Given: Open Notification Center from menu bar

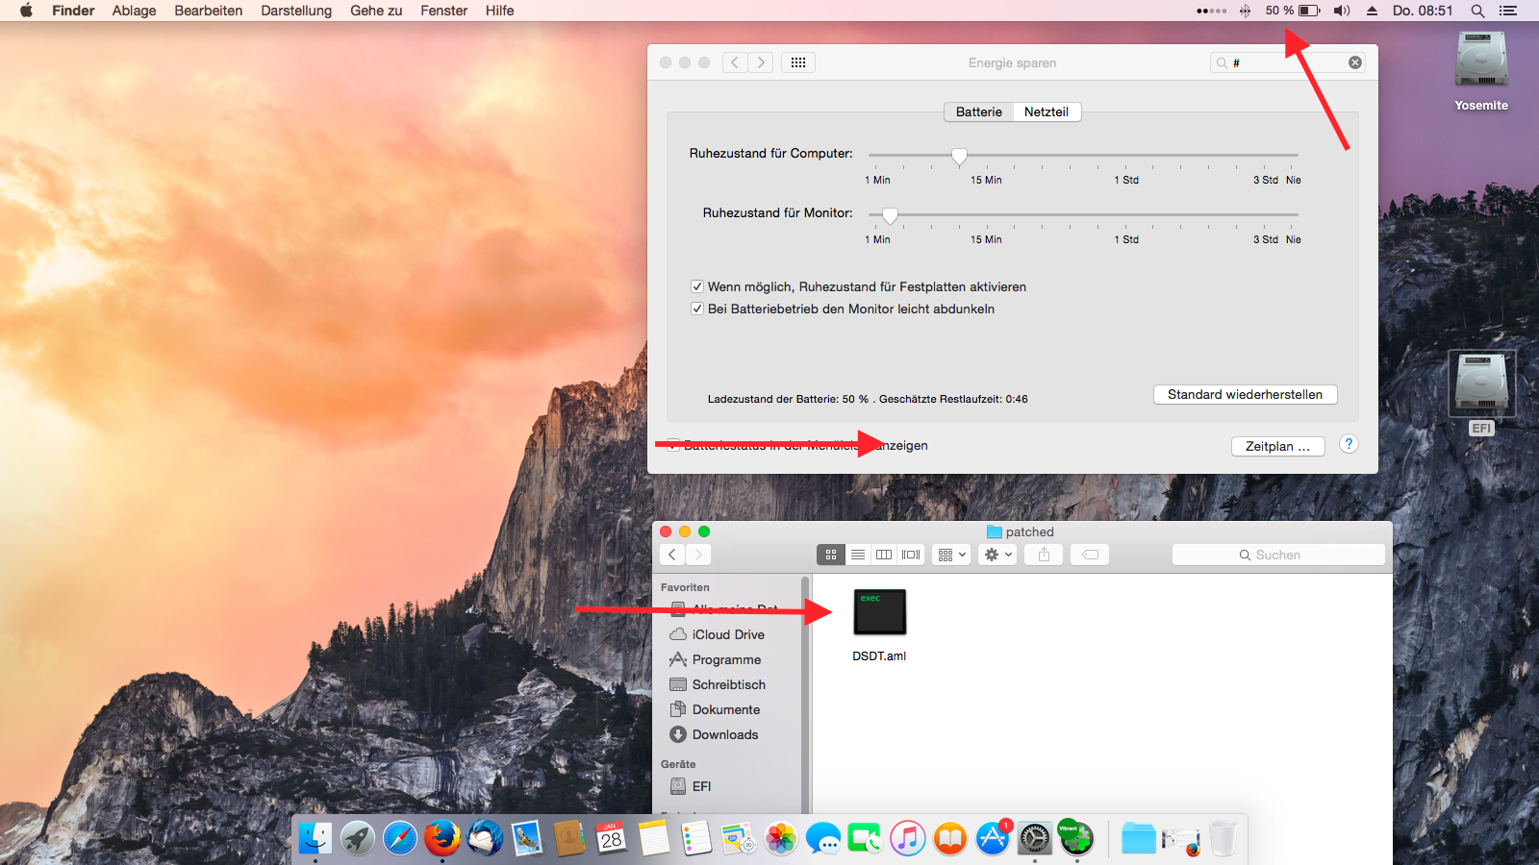Looking at the screenshot, I should tap(1508, 11).
